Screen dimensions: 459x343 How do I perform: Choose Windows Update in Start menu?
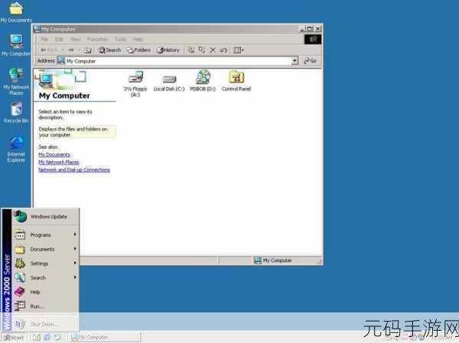point(45,217)
